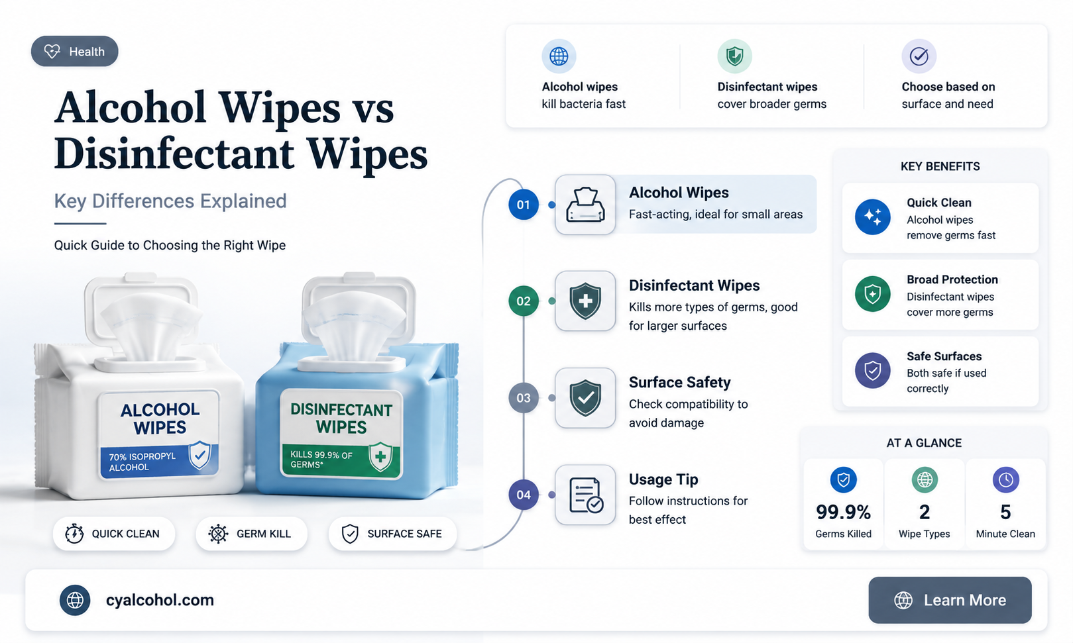Screen dimensions: 1073x643
Task: Click '70% ISOPROPYL ALCOHOL' package label
Action: (x=142, y=462)
